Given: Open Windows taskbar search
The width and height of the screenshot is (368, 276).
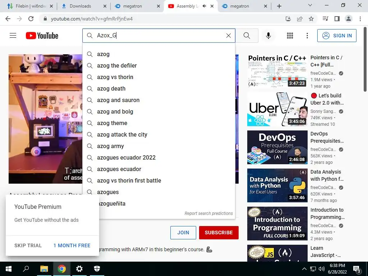Looking at the screenshot, I should click(x=26, y=269).
